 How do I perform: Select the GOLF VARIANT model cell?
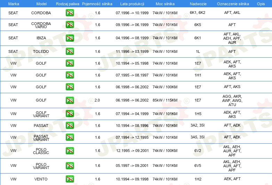[x=41, y=114]
